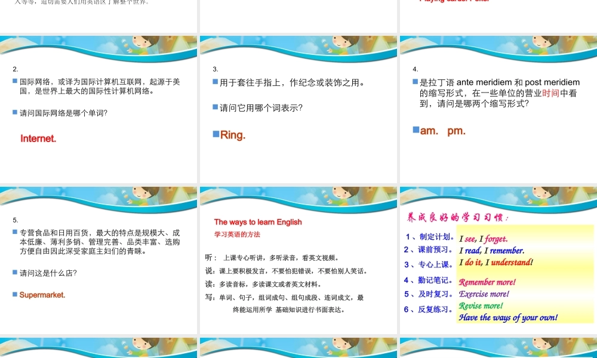Viewport: 597px width, 358px height.
Task: Click the list item '2、课前预习。'
Action: tap(429, 249)
